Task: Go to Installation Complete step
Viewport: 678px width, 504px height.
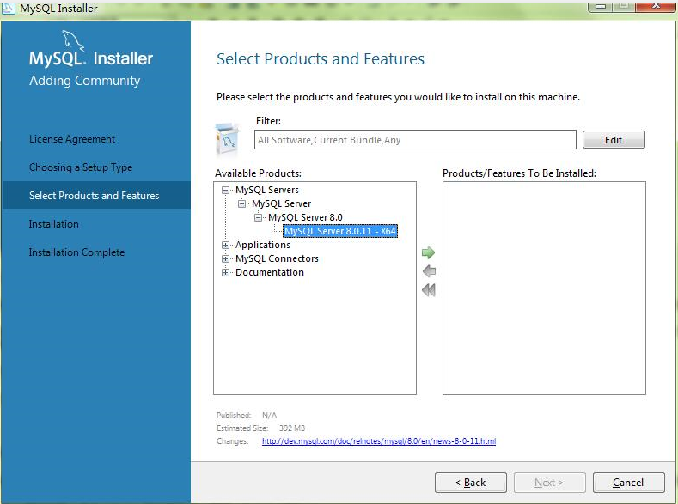Action: (x=76, y=252)
